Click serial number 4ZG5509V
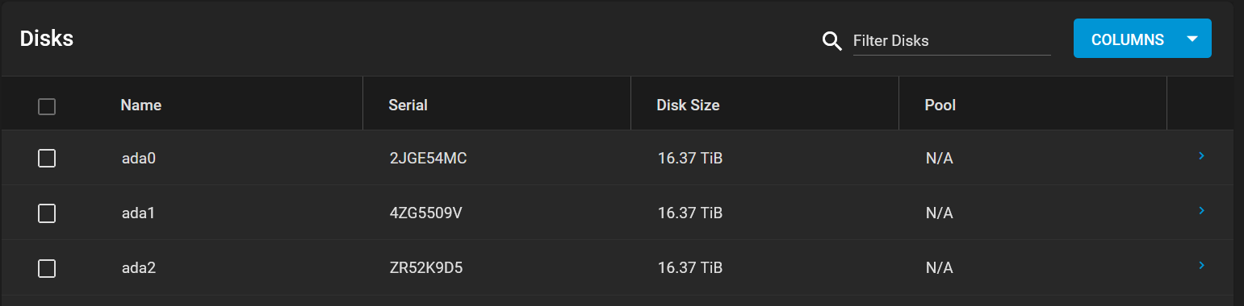The width and height of the screenshot is (1244, 306). pyautogui.click(x=425, y=213)
